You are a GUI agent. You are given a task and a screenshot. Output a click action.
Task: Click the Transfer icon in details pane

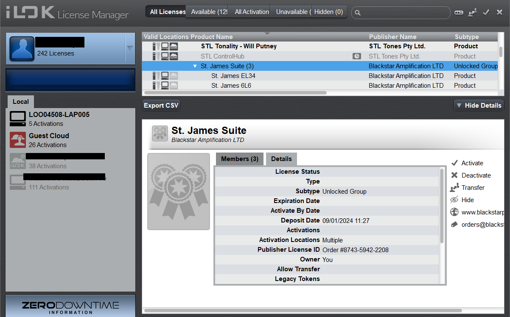pos(454,188)
